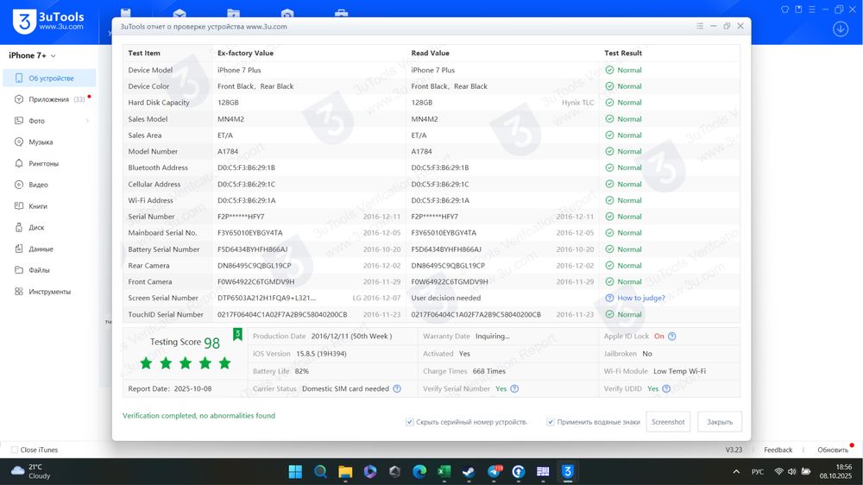Click the 3uTools taskbar icon
863x485 pixels.
coord(568,472)
